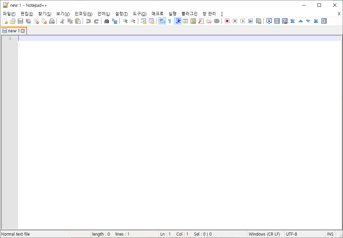The image size is (343, 238).
Task: Click the Save floppy disk icon
Action: [x=20, y=21]
